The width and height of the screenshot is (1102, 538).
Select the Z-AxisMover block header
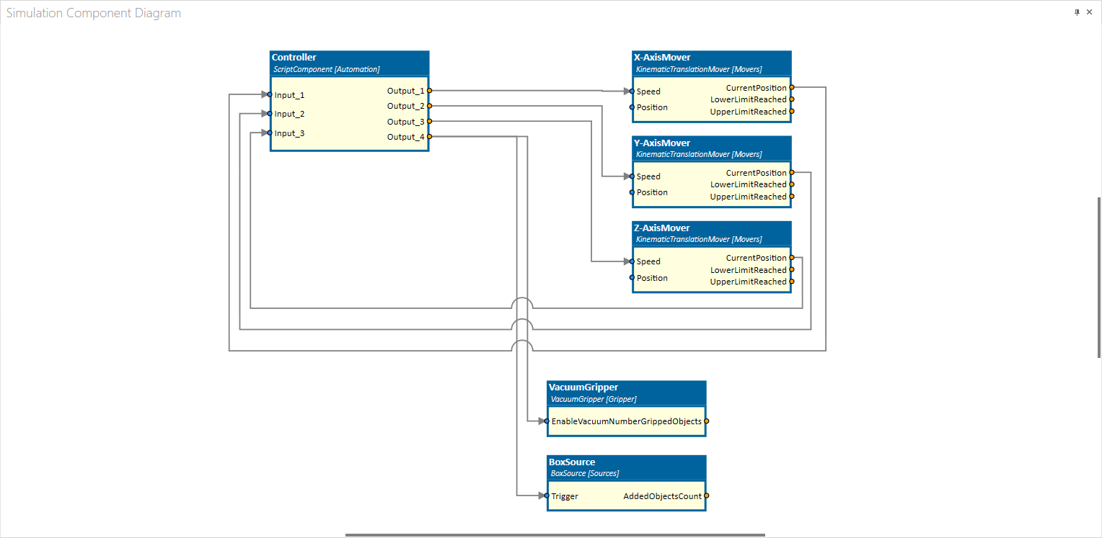[711, 233]
